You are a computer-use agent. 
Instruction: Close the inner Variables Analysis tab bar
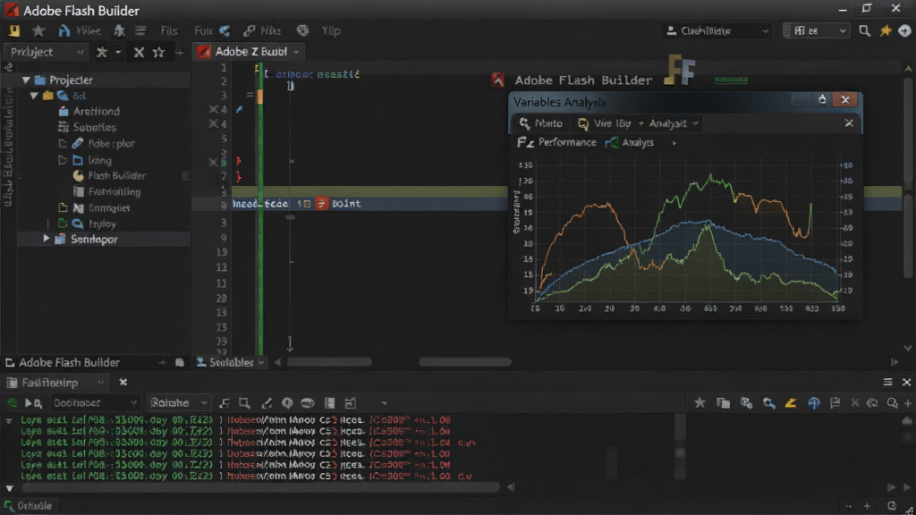click(x=849, y=123)
